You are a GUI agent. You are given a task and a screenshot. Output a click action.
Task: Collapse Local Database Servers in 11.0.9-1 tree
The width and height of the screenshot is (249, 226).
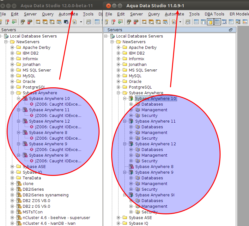(106, 36)
